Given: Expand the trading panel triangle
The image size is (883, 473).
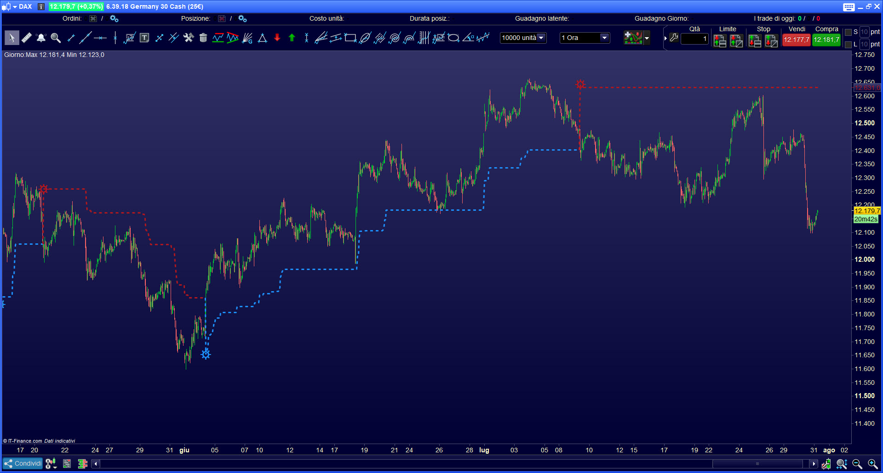Looking at the screenshot, I should pyautogui.click(x=665, y=38).
